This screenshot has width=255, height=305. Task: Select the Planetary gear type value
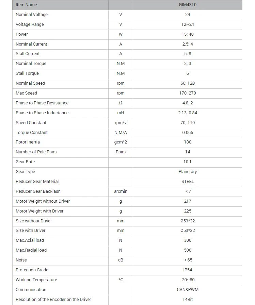(188, 172)
